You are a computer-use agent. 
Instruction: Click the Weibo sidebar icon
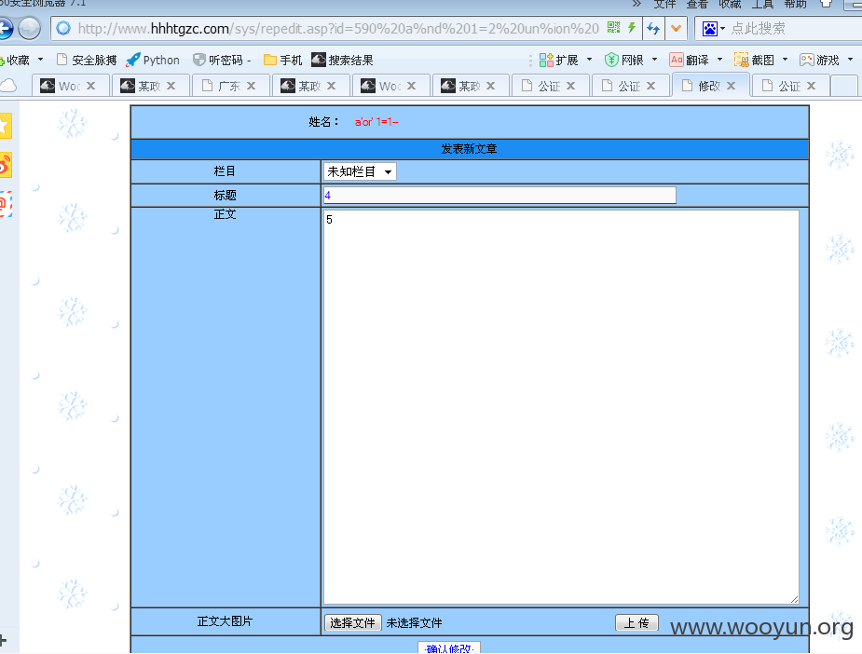(5, 166)
